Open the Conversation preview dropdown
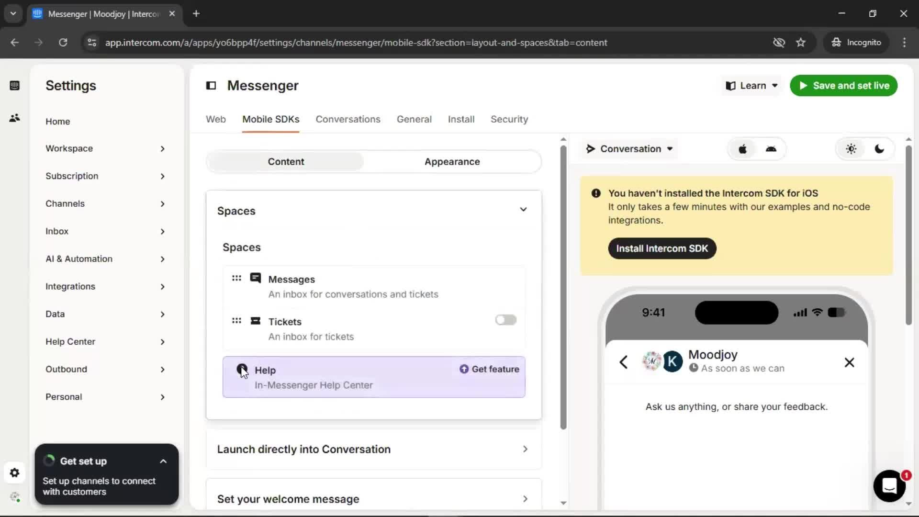The width and height of the screenshot is (919, 517). [630, 149]
